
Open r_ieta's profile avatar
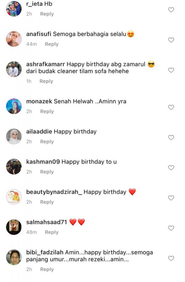point(14,9)
